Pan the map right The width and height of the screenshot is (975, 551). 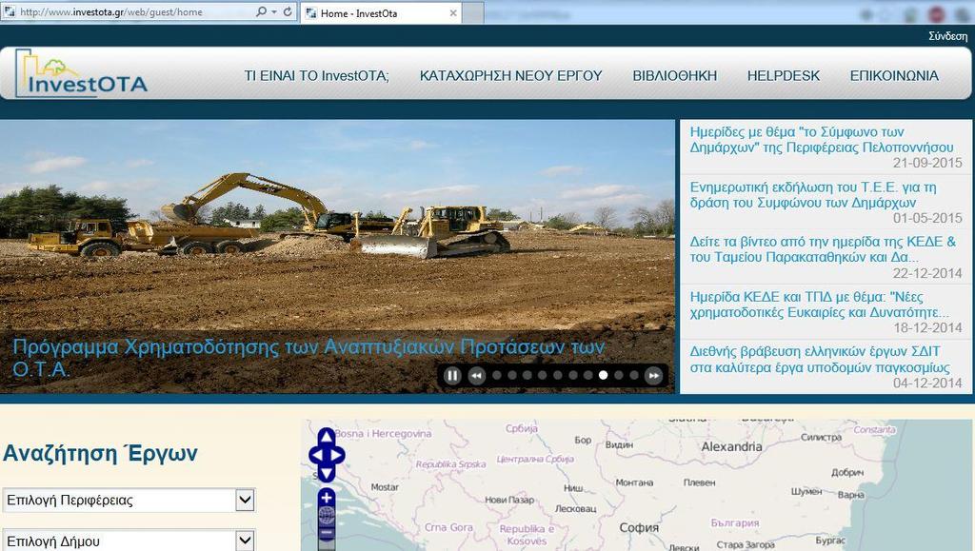(337, 455)
